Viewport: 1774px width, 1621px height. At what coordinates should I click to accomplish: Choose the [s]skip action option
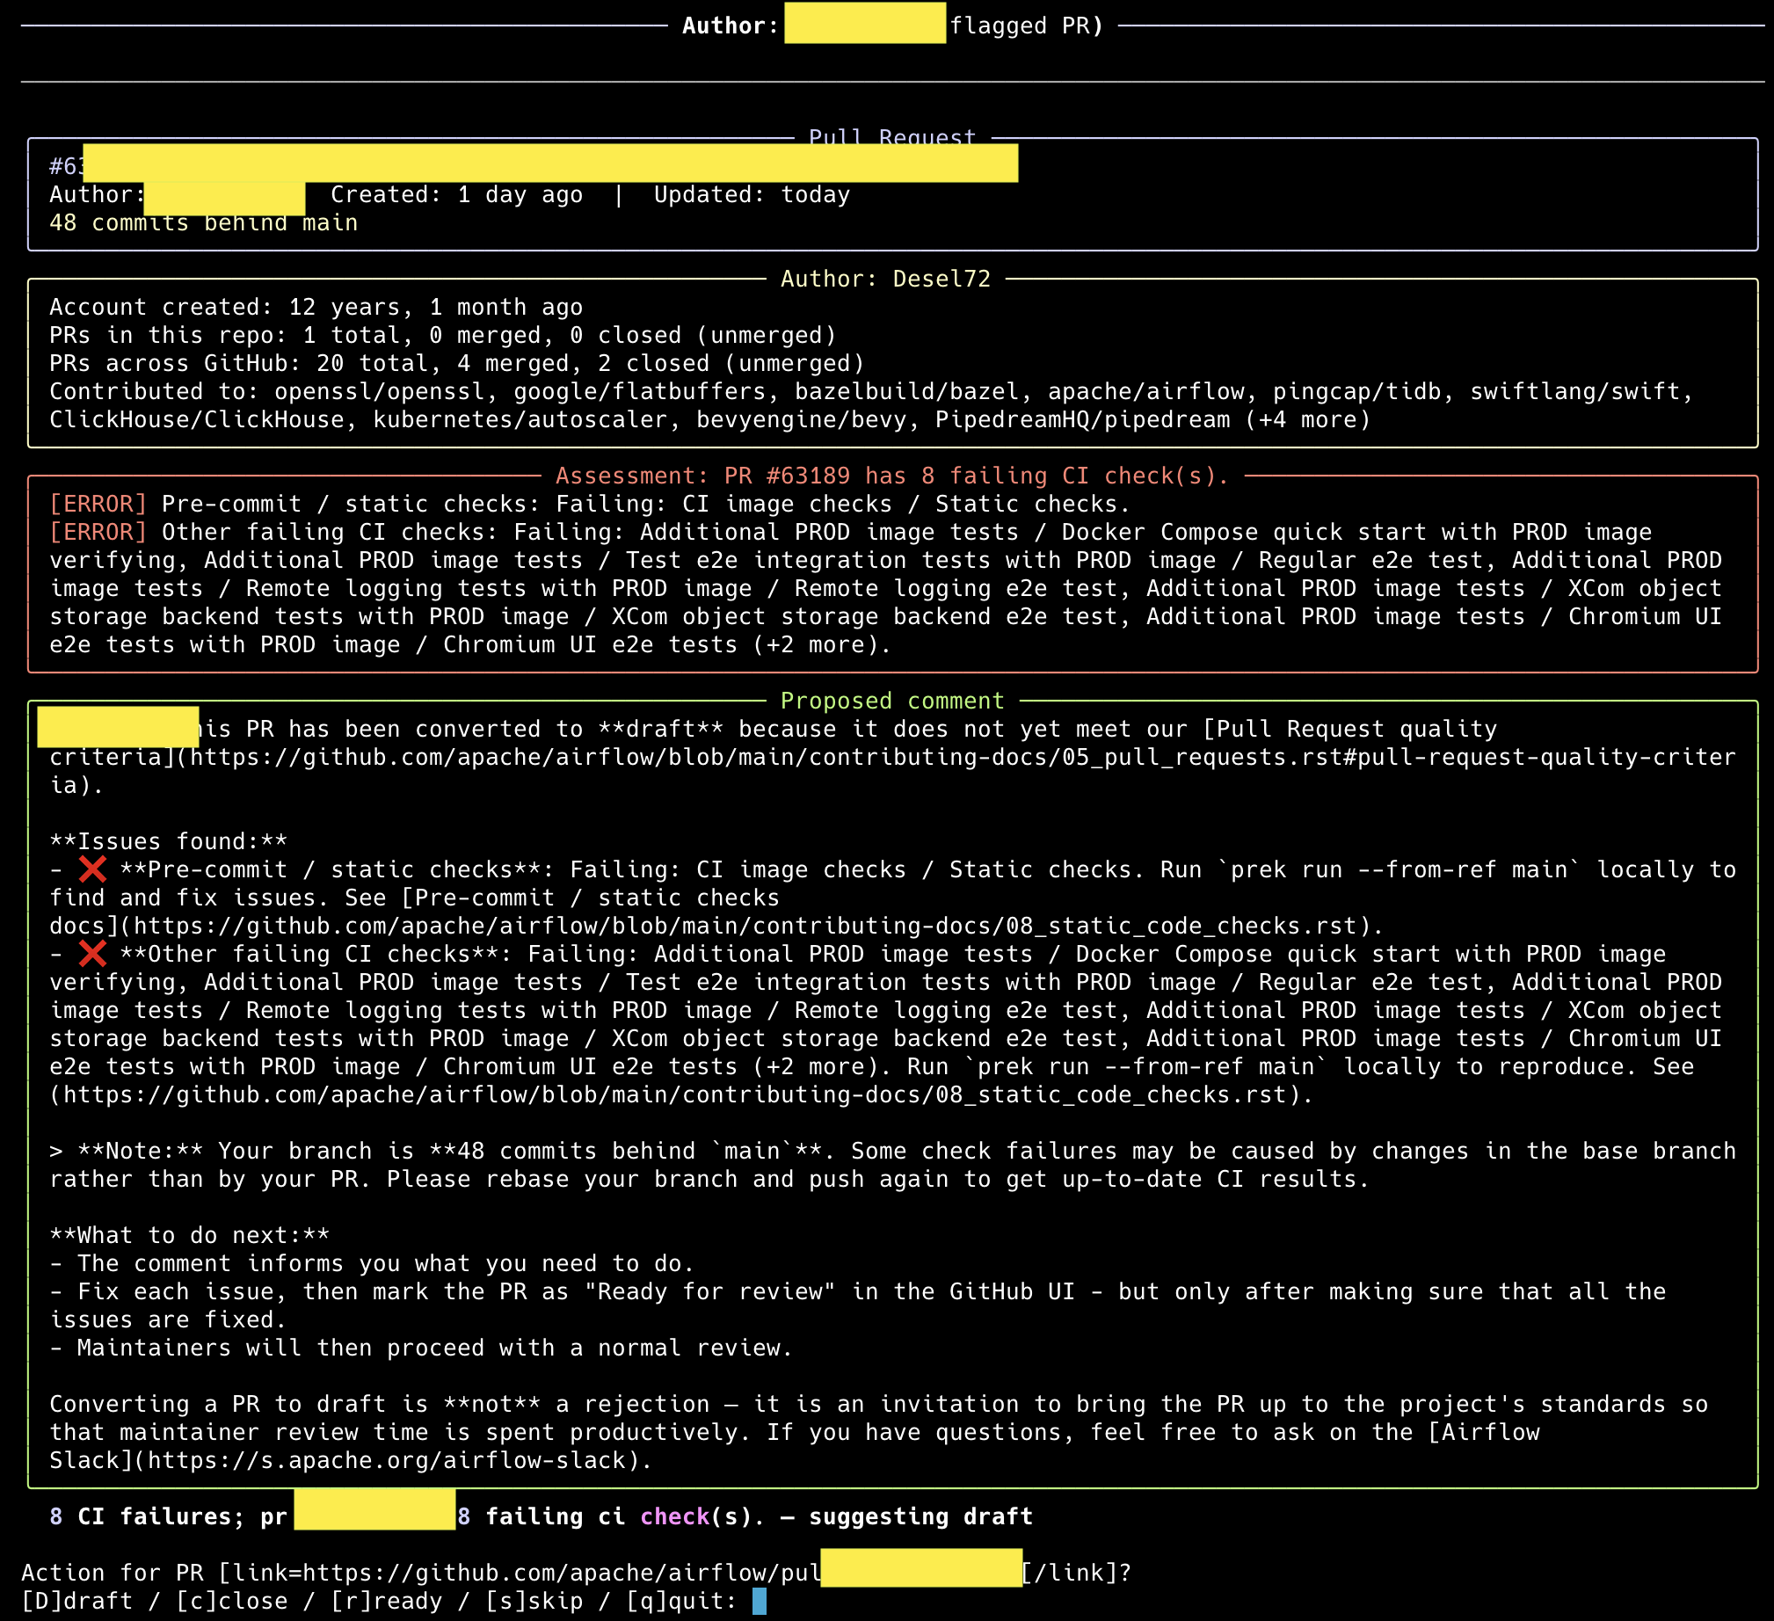(534, 1601)
